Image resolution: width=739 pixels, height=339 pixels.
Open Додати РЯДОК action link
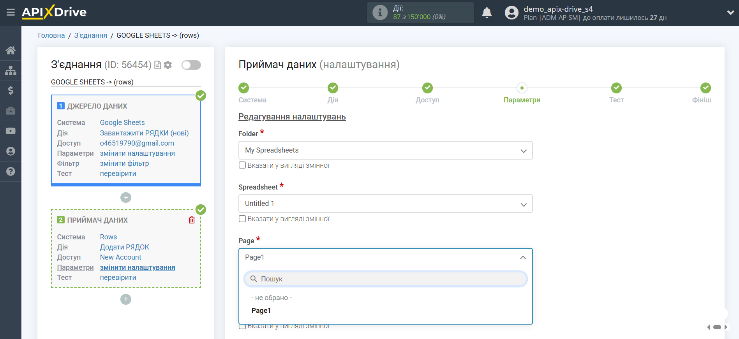pos(125,247)
